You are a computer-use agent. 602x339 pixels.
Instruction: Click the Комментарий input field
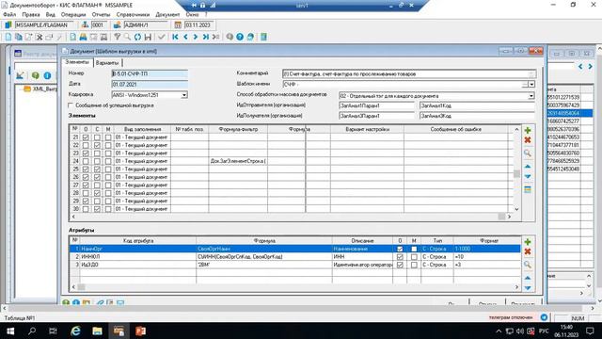click(408, 73)
